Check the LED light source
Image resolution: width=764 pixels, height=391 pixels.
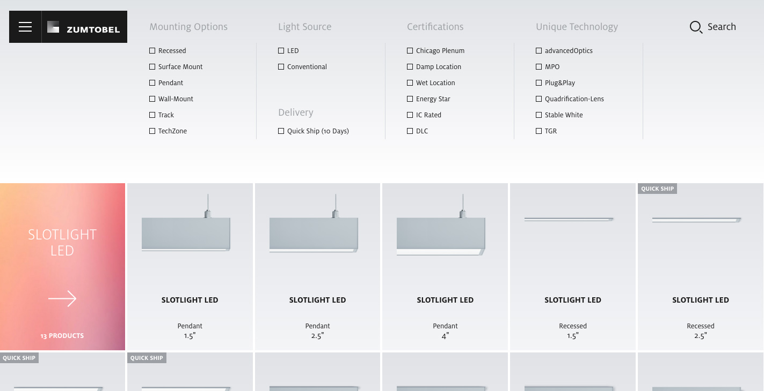[x=281, y=51]
